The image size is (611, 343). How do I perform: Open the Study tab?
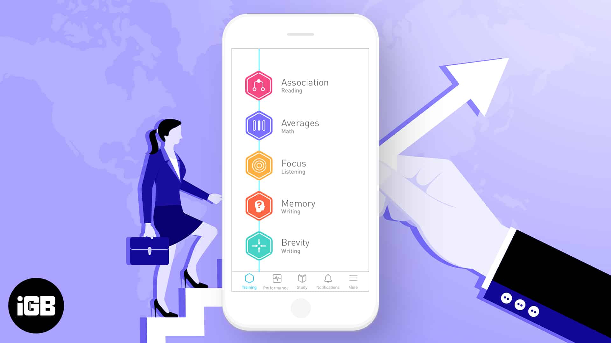point(302,281)
